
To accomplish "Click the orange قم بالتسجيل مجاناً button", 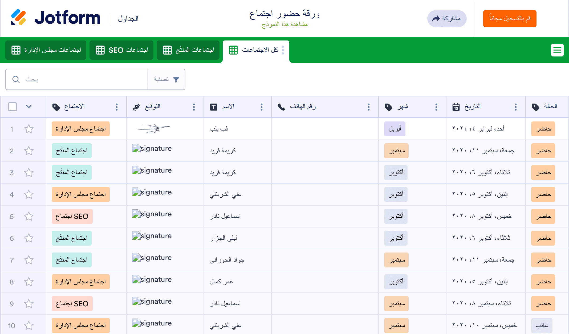I will 510,19.
